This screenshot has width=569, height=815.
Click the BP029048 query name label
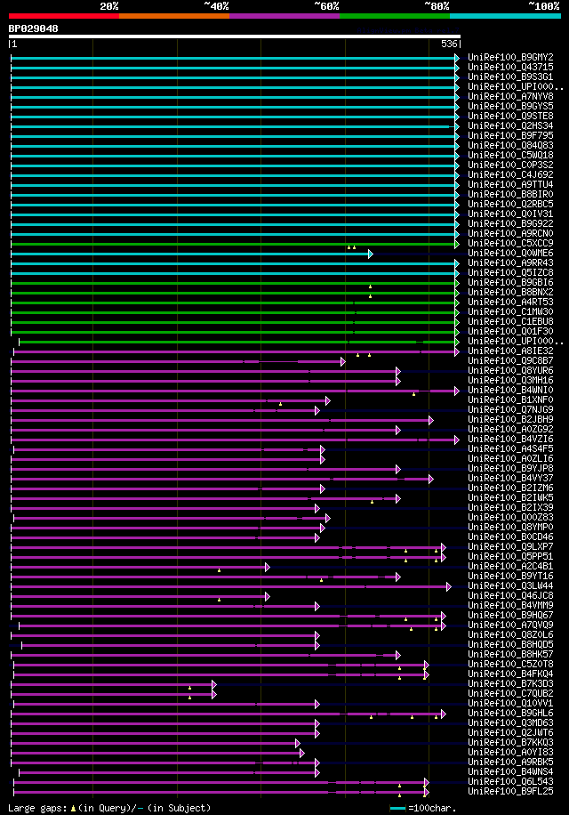[x=33, y=29]
